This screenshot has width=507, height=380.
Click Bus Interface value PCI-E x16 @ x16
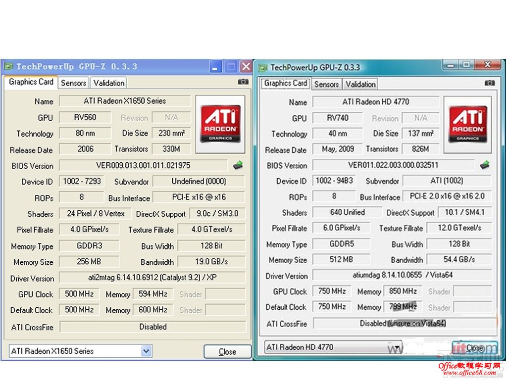pos(199,197)
